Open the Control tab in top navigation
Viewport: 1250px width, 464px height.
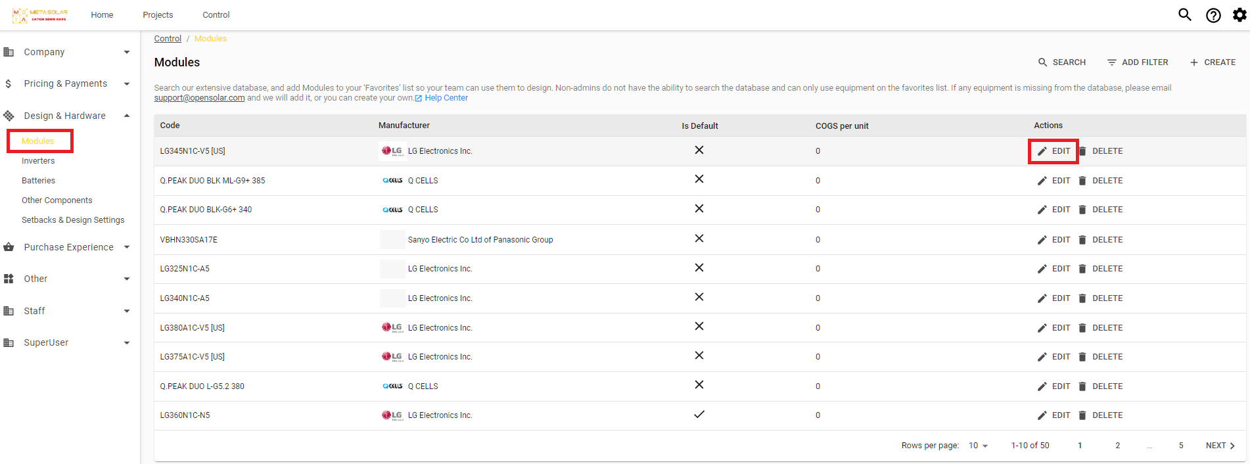pyautogui.click(x=216, y=15)
